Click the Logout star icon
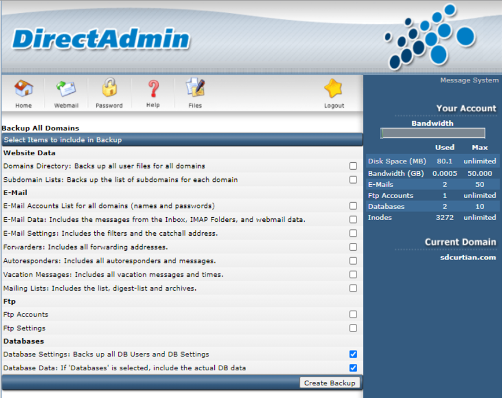This screenshot has height=398, width=502. point(334,88)
